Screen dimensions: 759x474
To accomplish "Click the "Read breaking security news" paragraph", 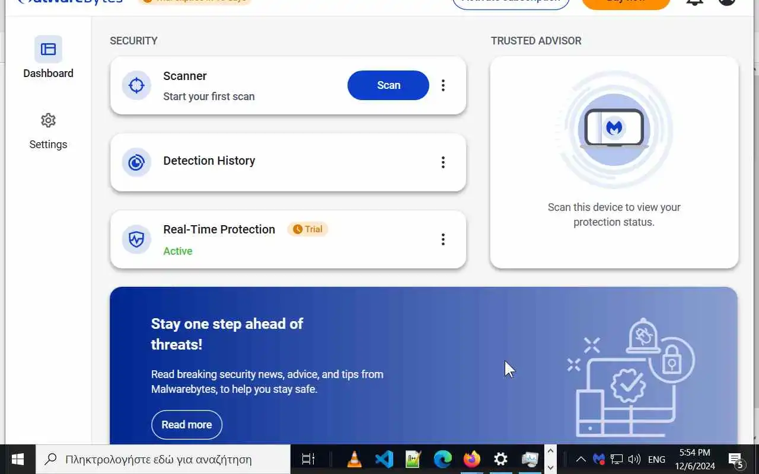I will [x=267, y=382].
